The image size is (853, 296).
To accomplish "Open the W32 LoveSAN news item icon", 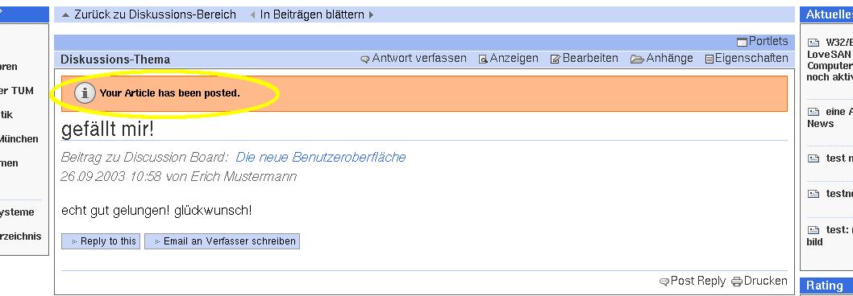I will click(813, 43).
